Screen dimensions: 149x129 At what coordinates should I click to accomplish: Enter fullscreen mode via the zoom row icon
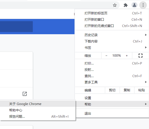pyautogui.click(x=140, y=56)
